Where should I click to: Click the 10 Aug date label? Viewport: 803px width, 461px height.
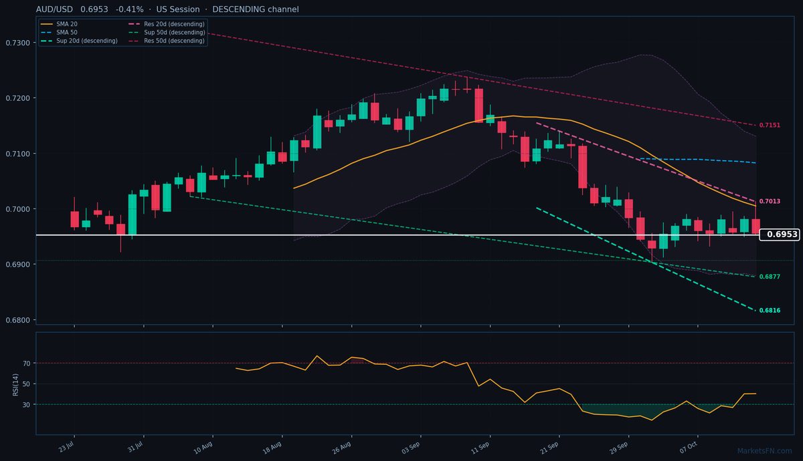point(204,447)
